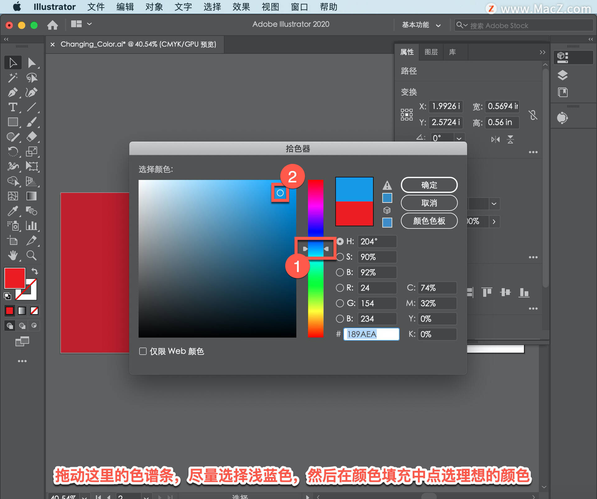Expand more transform options ellipsis
This screenshot has height=499, width=597.
tap(533, 152)
